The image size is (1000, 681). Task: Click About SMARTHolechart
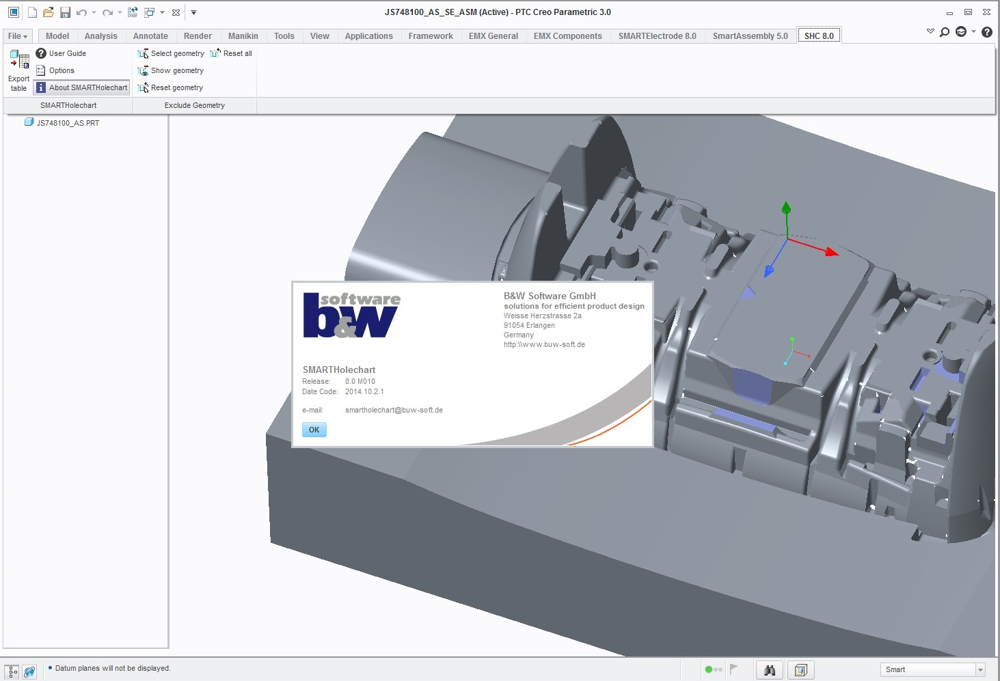82,87
